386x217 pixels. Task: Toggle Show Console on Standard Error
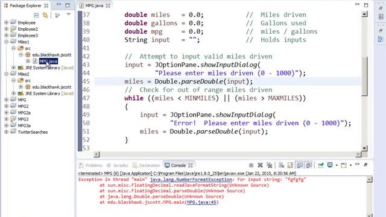(x=309, y=165)
